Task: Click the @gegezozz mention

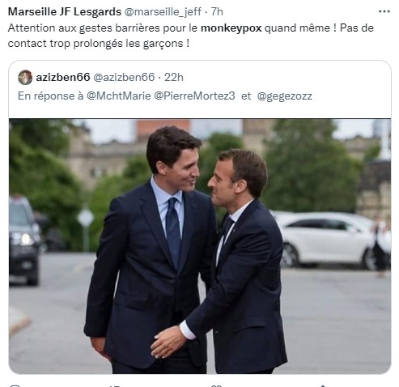Action: tap(285, 96)
